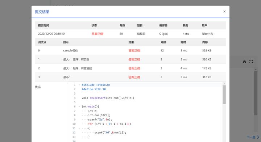Click the sample等价 hint in test point 0

70,51
